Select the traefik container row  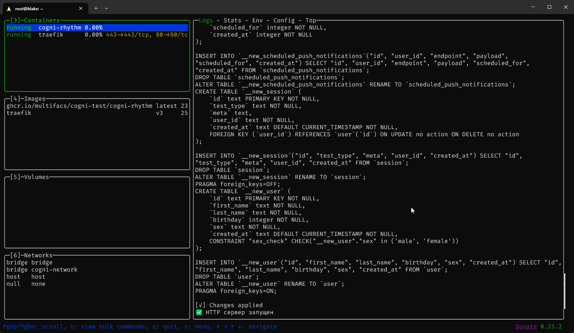click(97, 35)
